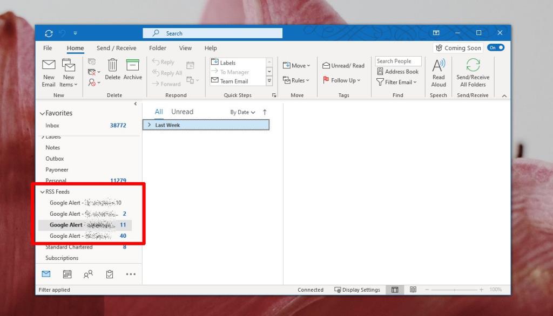Select the Tasks icon in navigation bar
553x316 pixels.
click(109, 274)
